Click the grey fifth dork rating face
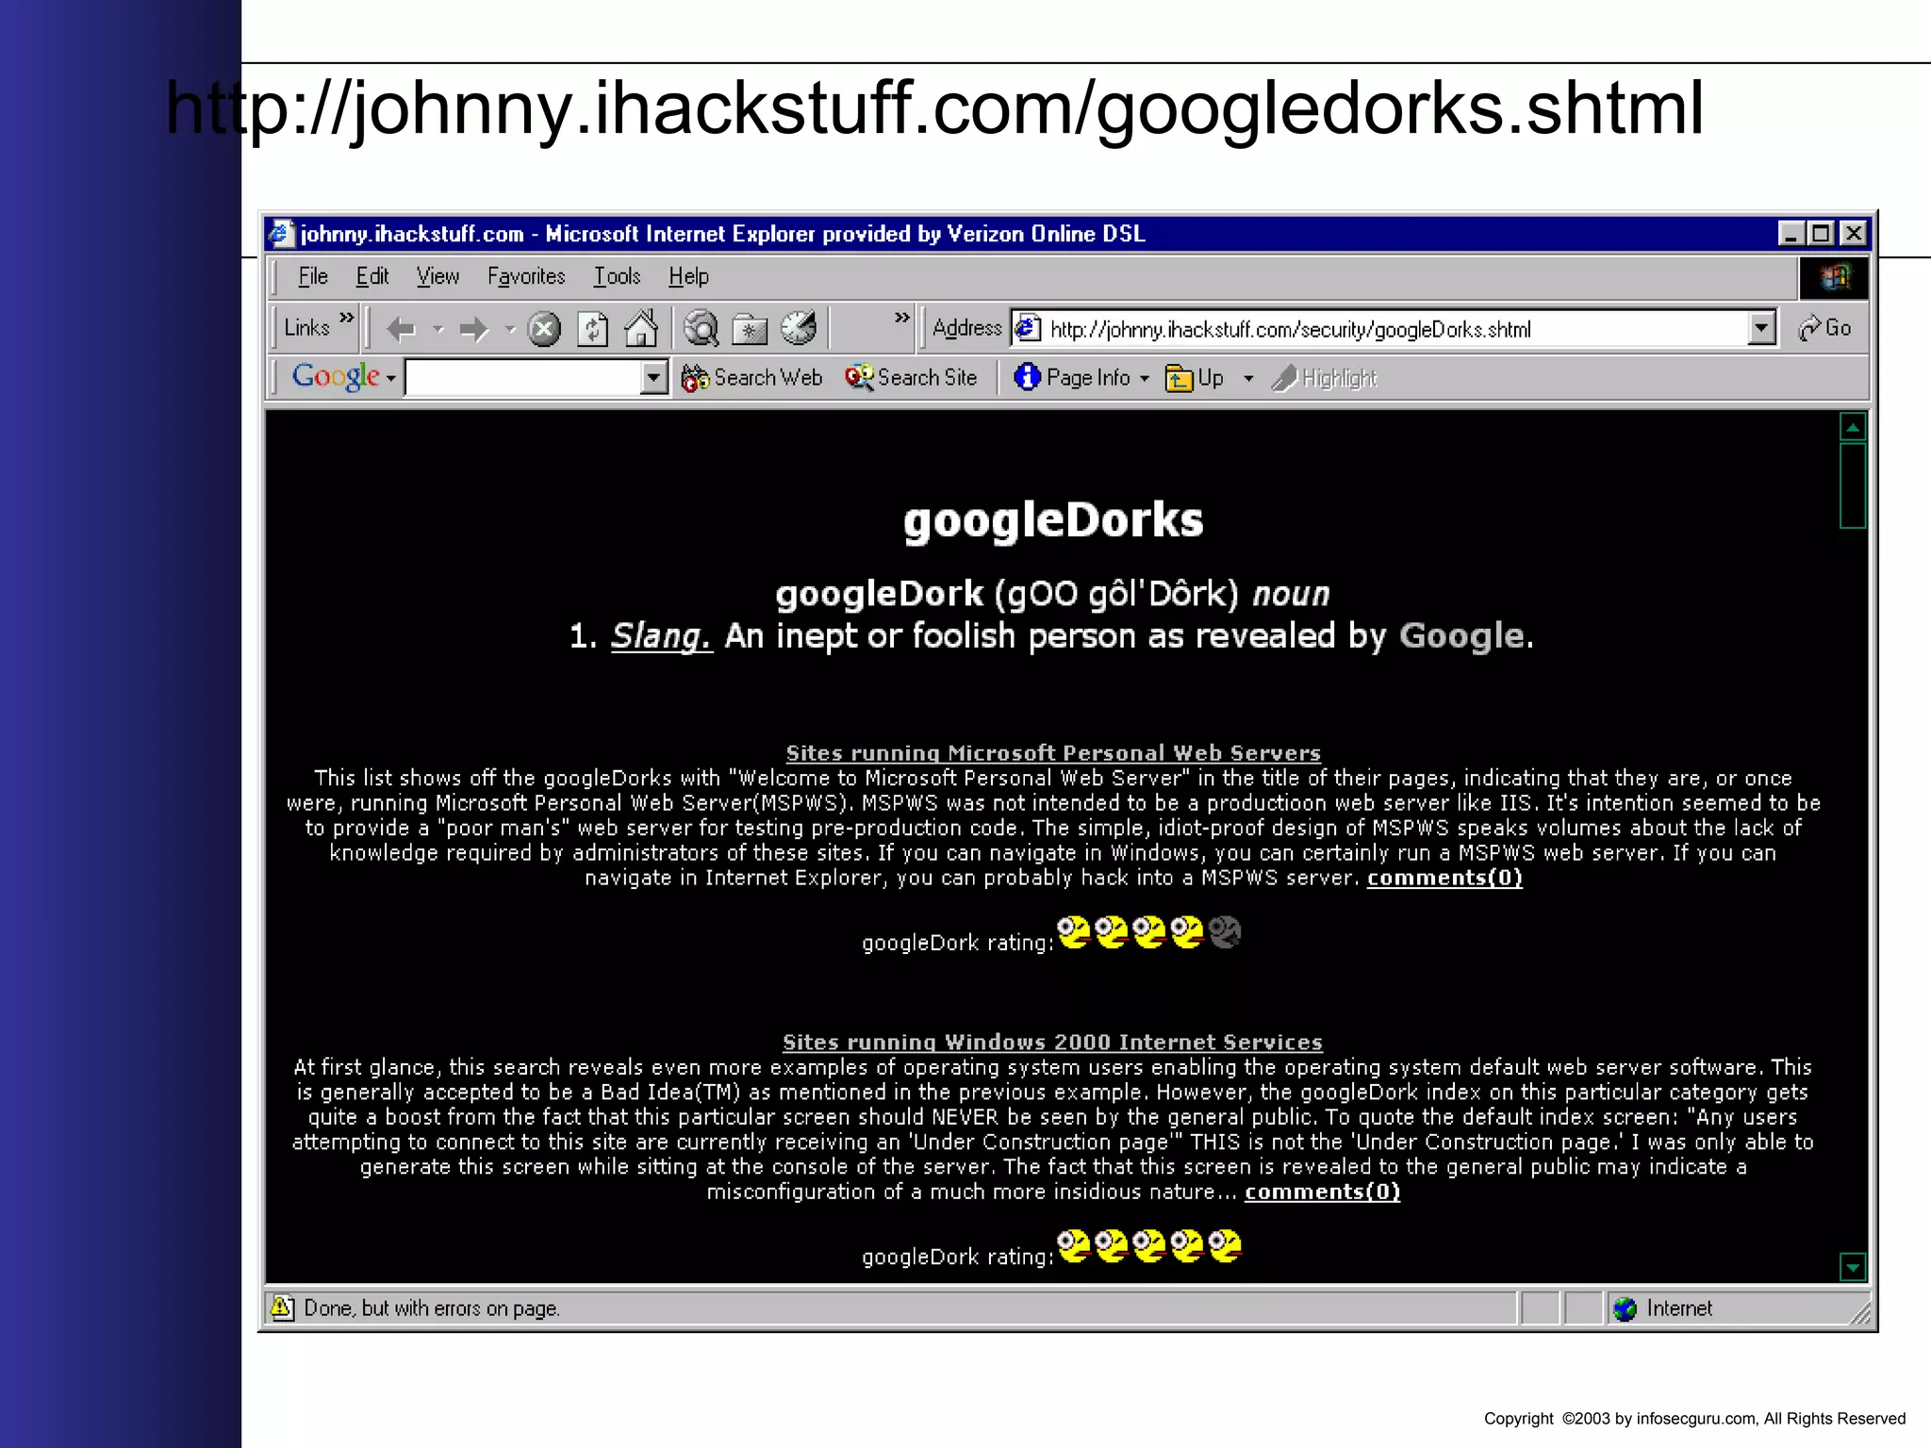 [1225, 932]
